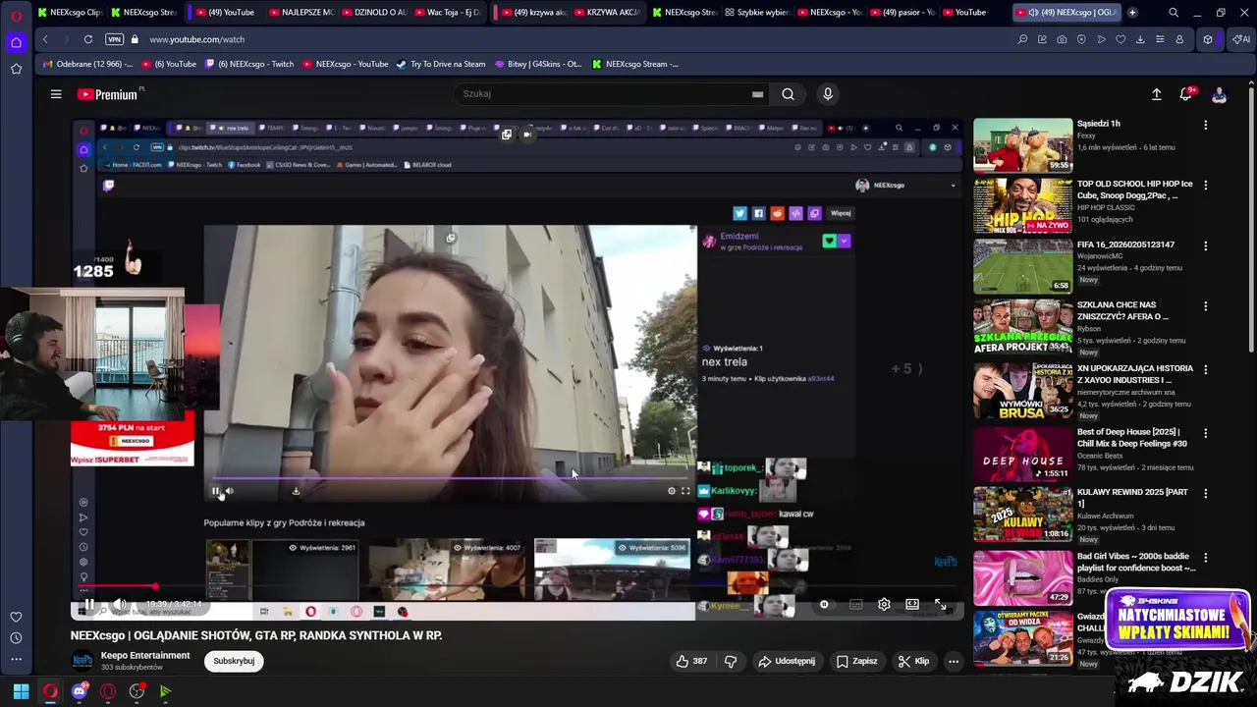Open YouTube notifications bell
Image resolution: width=1257 pixels, height=707 pixels.
tap(1186, 94)
